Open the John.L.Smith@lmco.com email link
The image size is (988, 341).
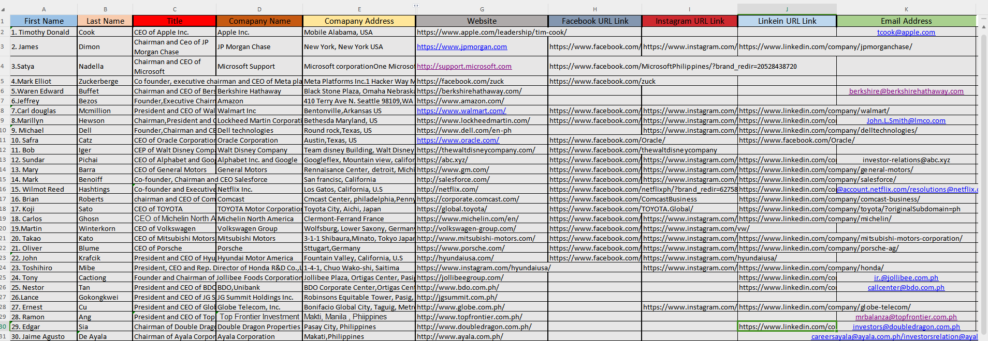pos(906,120)
